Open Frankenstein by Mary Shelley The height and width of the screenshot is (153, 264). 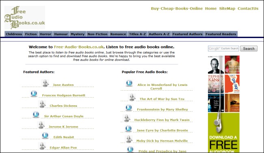pos(162,109)
